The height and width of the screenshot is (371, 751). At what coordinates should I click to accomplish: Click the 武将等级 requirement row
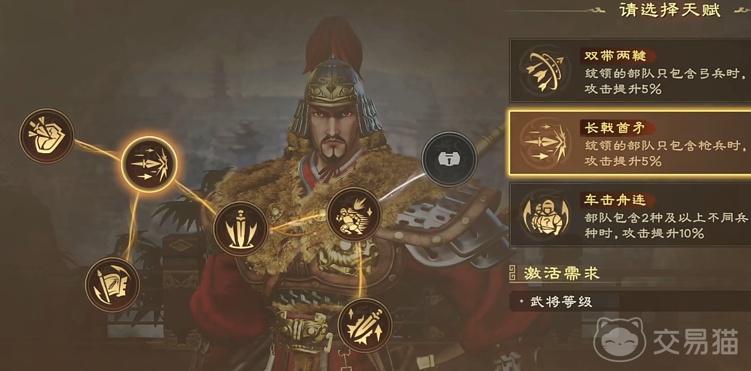[x=630, y=302]
